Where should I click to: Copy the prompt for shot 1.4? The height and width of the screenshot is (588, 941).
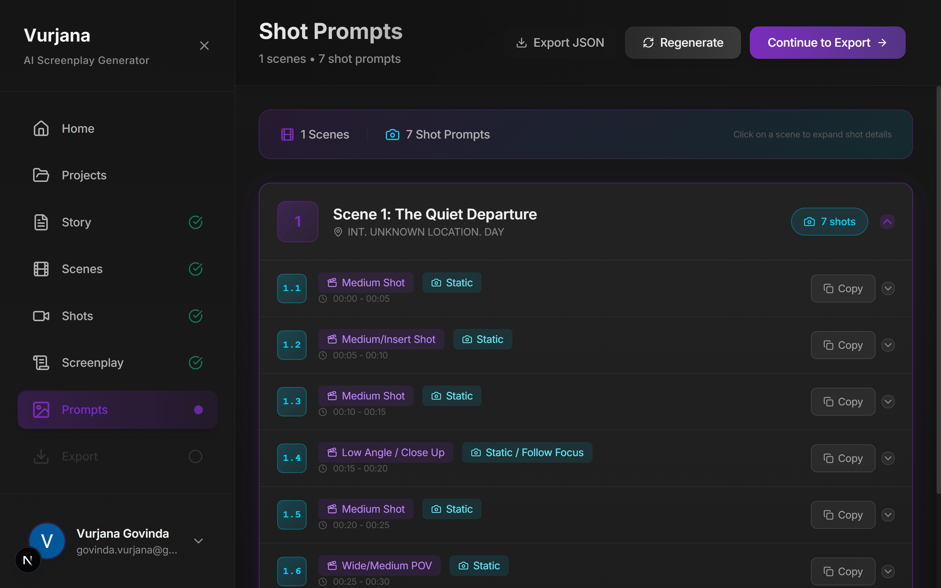pos(842,458)
